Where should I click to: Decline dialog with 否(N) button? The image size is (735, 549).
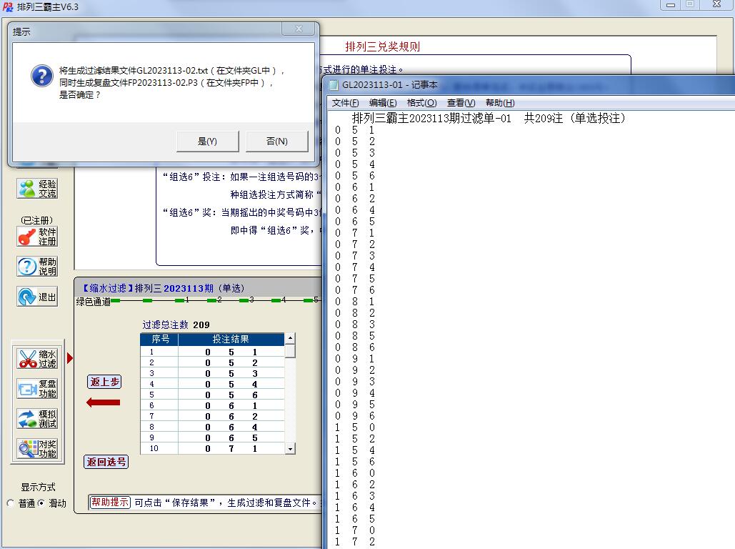pos(276,142)
